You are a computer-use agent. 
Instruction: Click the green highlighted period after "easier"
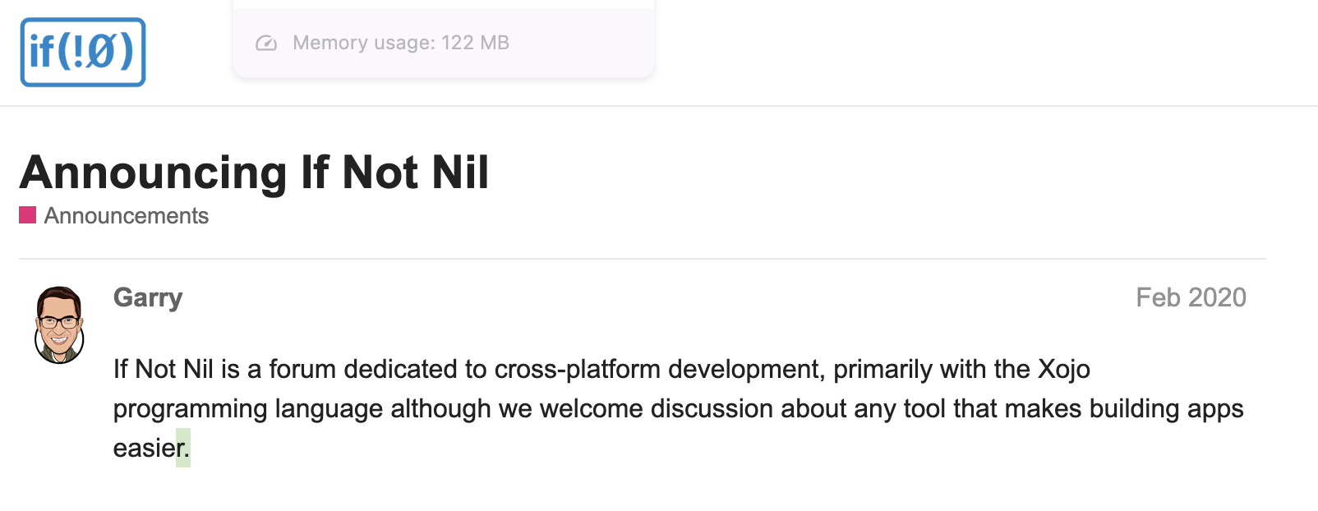tap(186, 449)
